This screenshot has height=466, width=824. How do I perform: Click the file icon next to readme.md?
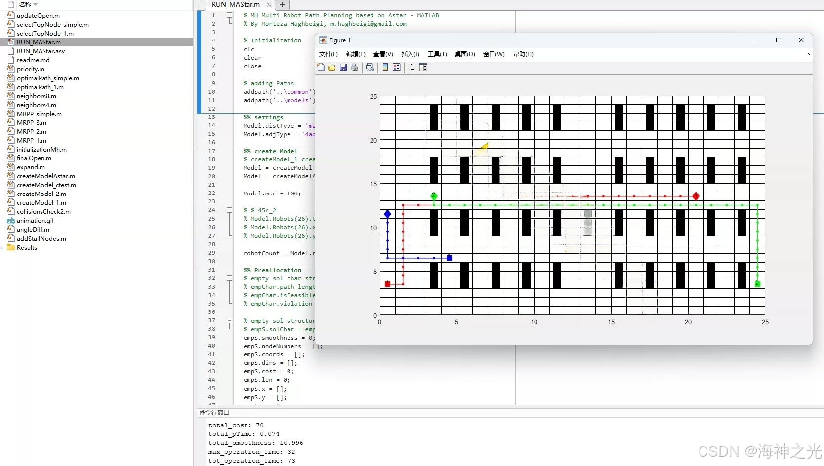11,60
